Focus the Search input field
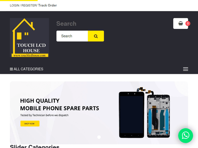 tap(72, 36)
